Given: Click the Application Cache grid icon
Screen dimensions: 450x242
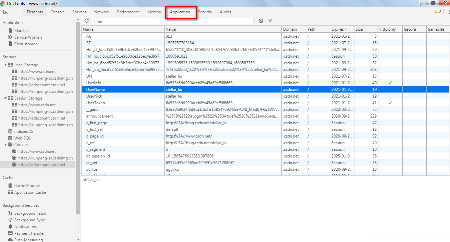Looking at the screenshot, I should click(10, 192).
